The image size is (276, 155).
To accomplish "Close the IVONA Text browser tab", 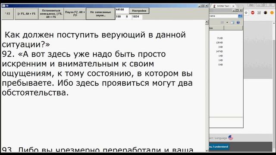I will coord(233,6).
